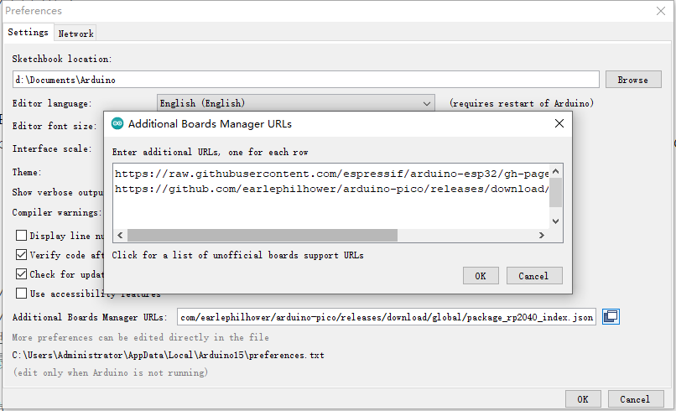
Task: Click Browse for sketchbook location
Action: 633,80
